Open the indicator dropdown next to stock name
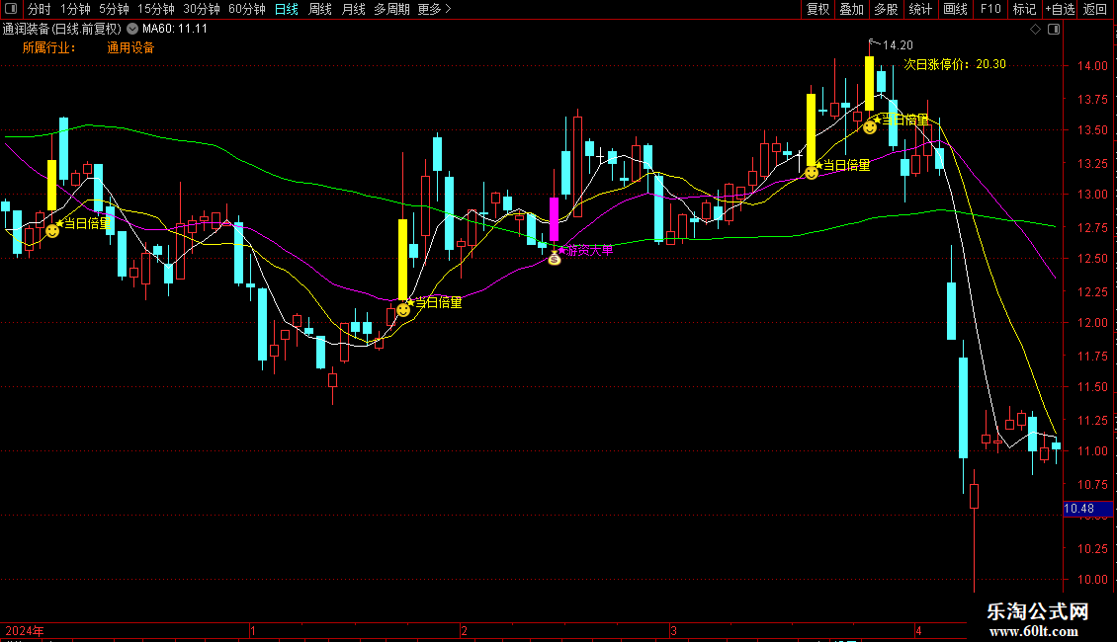Image resolution: width=1117 pixels, height=642 pixels. pyautogui.click(x=132, y=29)
